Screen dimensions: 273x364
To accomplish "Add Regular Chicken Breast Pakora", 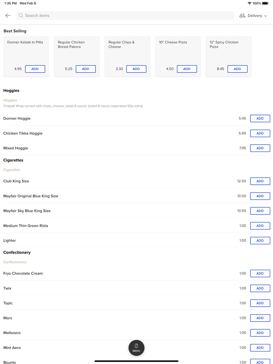I will (x=85, y=69).
